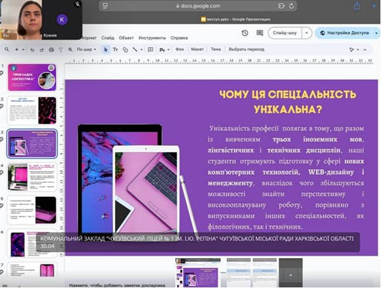Open the comments panel icon
The height and width of the screenshot is (288, 381).
click(260, 33)
